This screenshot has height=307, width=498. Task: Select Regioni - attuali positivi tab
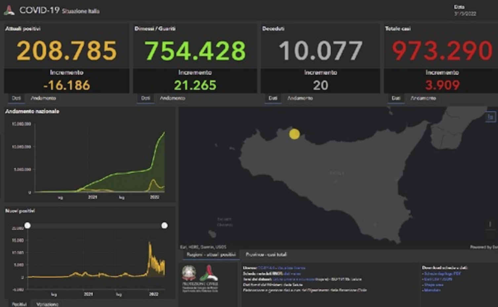pos(211,254)
